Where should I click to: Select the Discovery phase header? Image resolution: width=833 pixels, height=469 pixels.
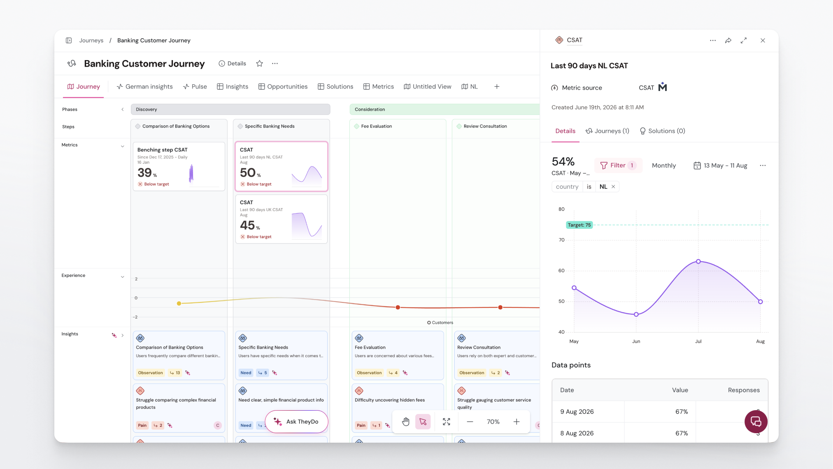230,109
